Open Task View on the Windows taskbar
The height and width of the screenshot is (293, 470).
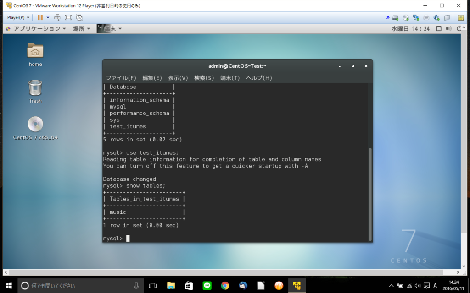point(153,286)
